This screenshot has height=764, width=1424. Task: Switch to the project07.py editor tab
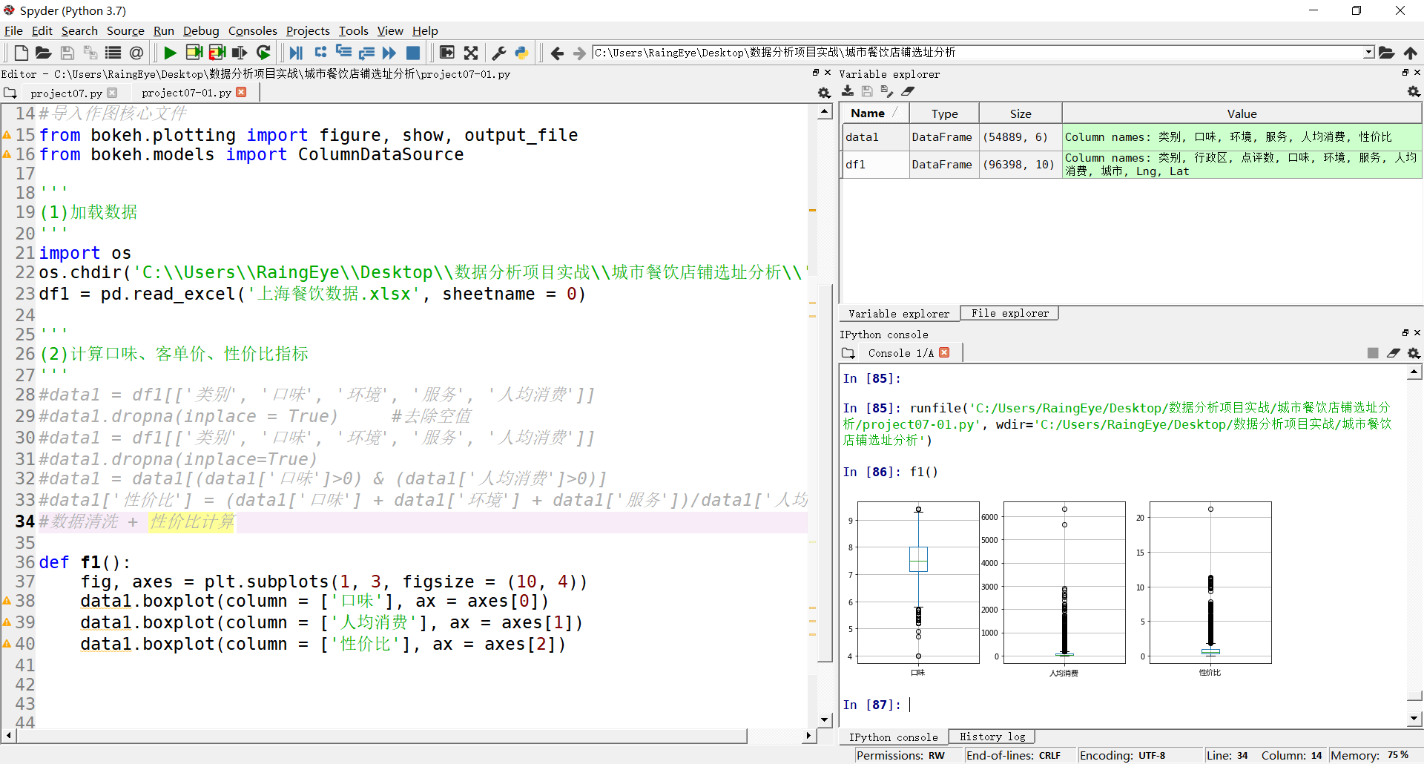click(66, 93)
